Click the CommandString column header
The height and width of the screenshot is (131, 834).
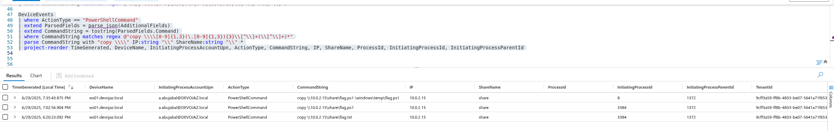click(x=313, y=87)
